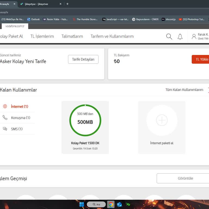Open Başvurularım - CİMER bookmark
Screen dimensions: 209x209
(x=145, y=19)
